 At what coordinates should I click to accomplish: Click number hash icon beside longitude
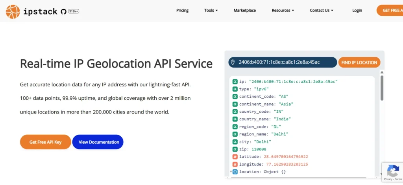click(x=235, y=164)
